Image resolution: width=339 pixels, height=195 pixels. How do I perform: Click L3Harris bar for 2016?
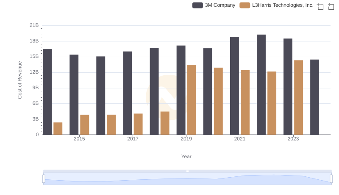111,125
